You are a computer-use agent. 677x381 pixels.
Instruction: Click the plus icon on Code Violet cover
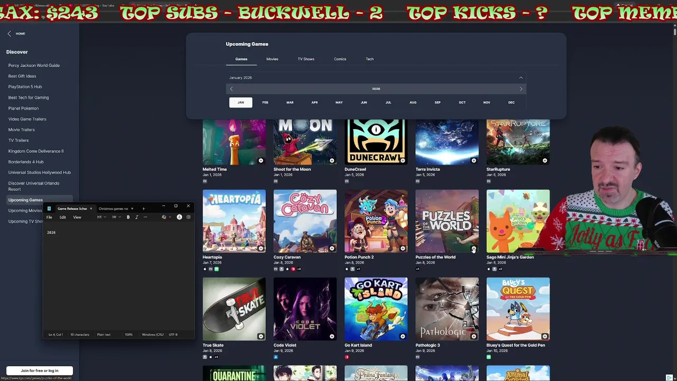coord(332,336)
